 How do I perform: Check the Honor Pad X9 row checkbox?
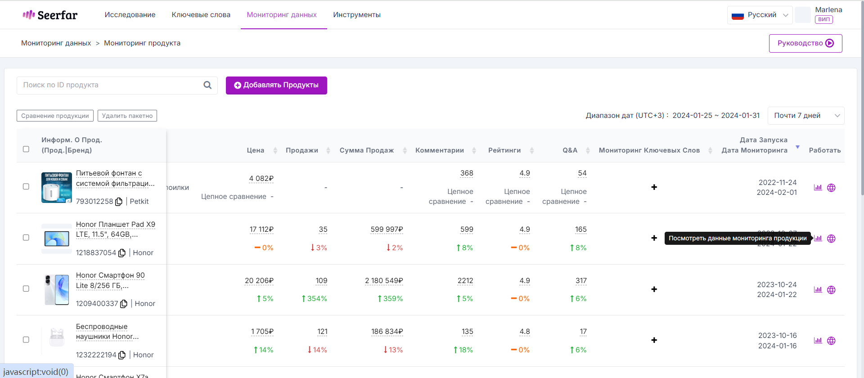point(26,238)
